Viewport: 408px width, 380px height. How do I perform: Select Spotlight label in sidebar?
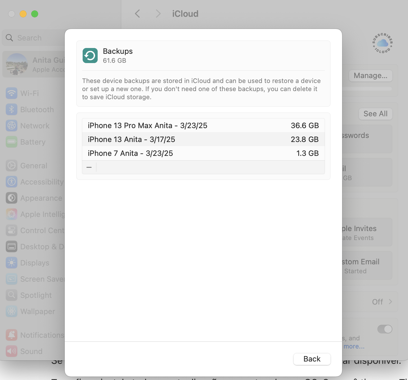pyautogui.click(x=36, y=295)
